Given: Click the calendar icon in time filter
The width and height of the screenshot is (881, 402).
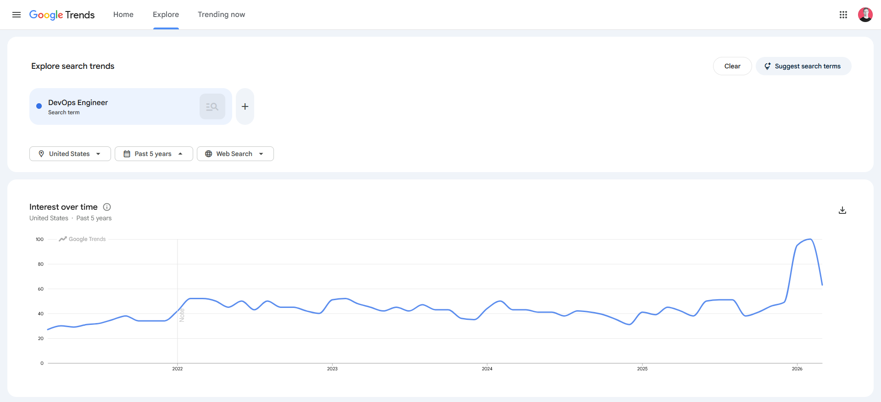Looking at the screenshot, I should pos(127,154).
